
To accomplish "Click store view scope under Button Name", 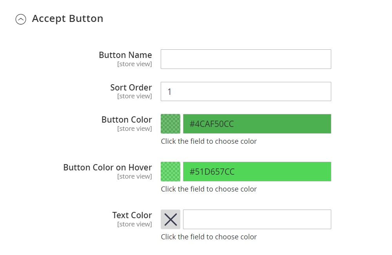I will tap(134, 64).
